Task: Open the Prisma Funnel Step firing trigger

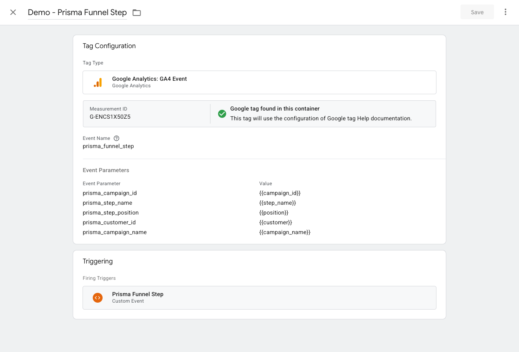Action: [259, 298]
